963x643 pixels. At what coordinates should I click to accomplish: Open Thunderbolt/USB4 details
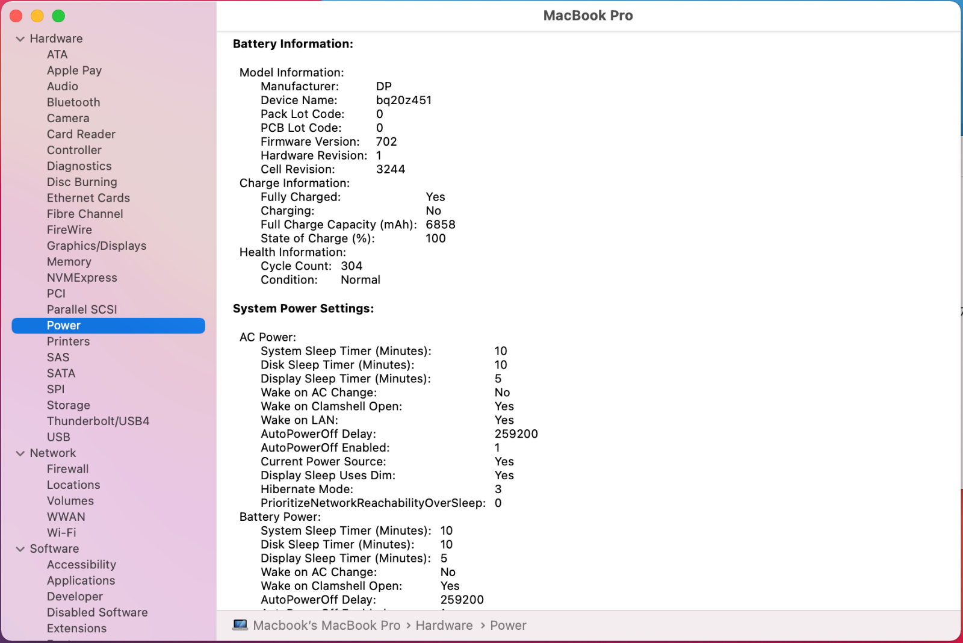pyautogui.click(x=98, y=421)
